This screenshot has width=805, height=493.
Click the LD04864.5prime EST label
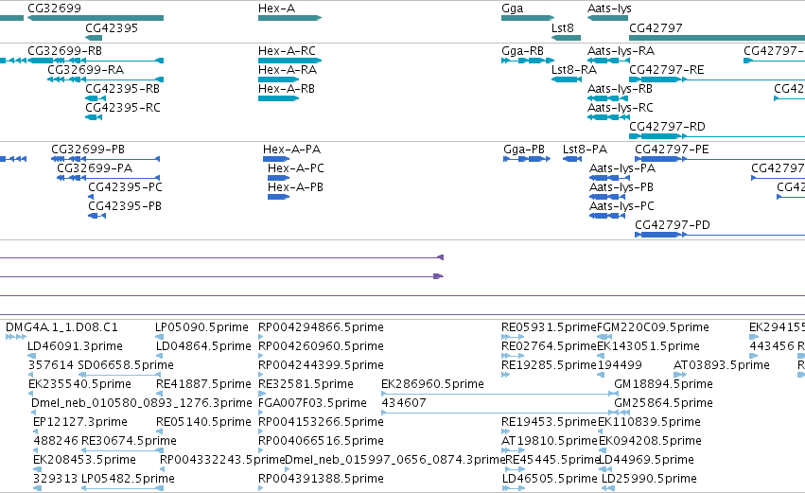coord(203,346)
